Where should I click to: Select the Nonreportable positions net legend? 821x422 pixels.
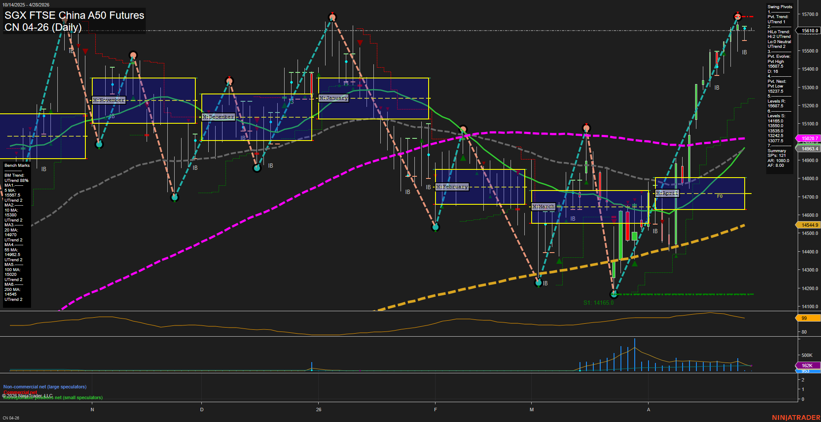(52, 397)
